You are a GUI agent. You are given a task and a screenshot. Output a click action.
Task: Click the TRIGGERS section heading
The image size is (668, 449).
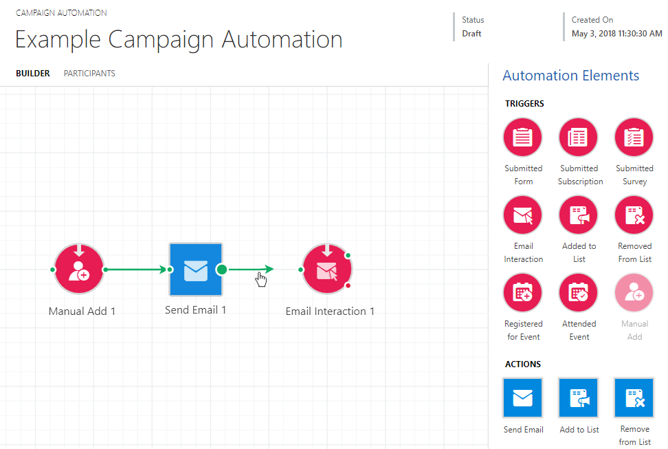coord(524,104)
